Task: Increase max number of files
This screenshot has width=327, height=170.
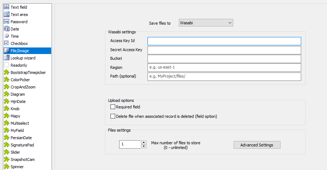Action: tap(144, 142)
